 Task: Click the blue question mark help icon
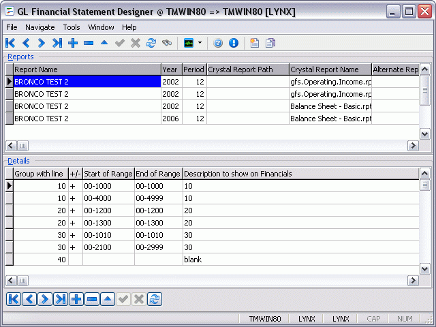[218, 43]
